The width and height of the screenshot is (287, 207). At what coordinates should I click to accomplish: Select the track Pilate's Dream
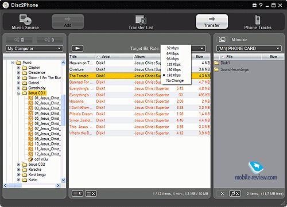(139, 114)
